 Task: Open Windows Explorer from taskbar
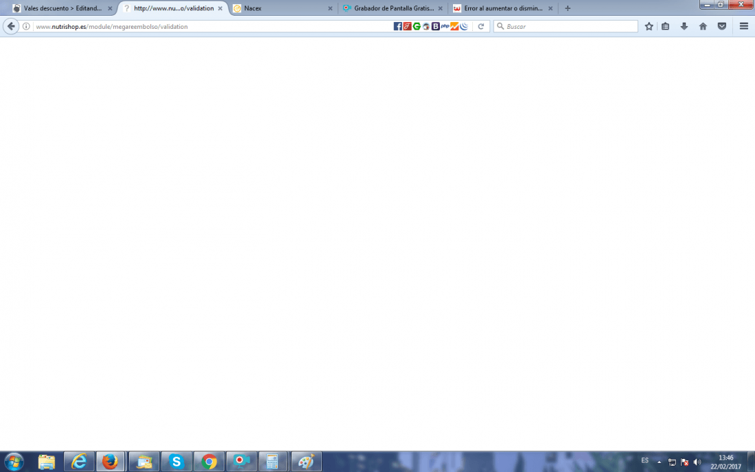[47, 462]
